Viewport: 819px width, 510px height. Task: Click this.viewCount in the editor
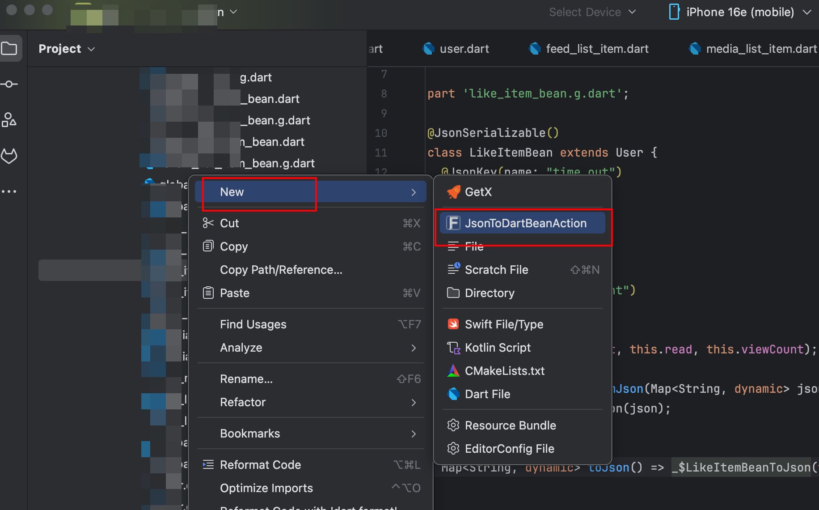click(755, 349)
